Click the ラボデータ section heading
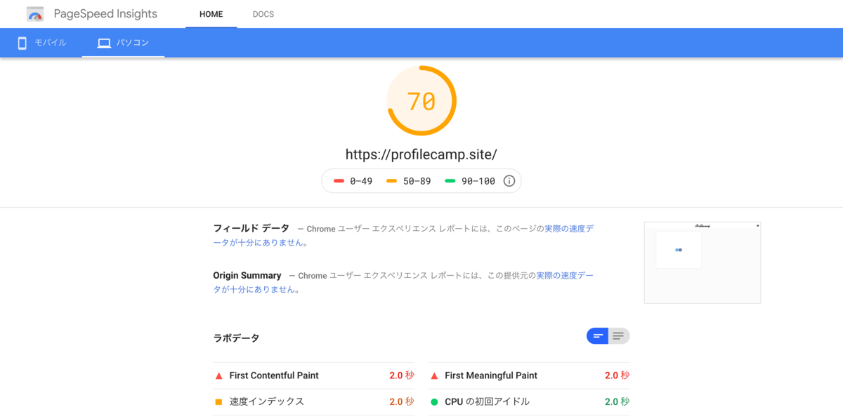The height and width of the screenshot is (419, 843). (x=236, y=338)
